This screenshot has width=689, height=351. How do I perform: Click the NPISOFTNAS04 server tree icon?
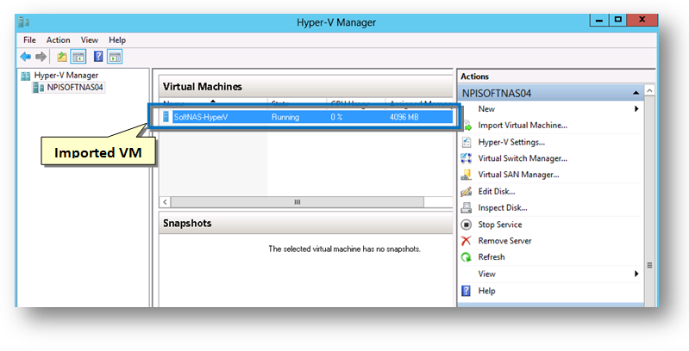pos(38,88)
